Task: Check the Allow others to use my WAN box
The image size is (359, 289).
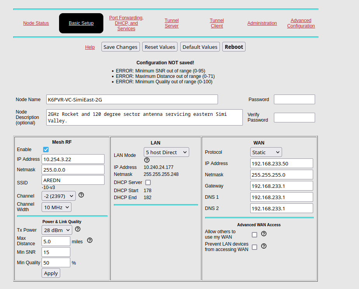Action: (x=254, y=234)
